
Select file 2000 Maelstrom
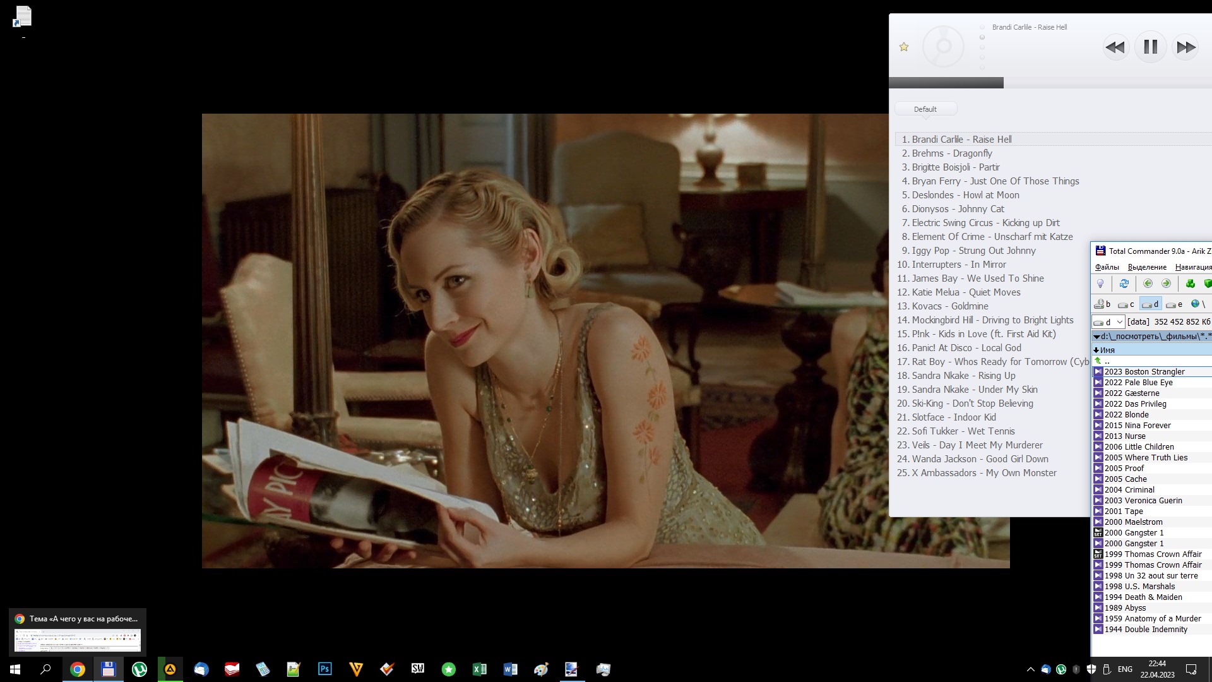tap(1152, 522)
